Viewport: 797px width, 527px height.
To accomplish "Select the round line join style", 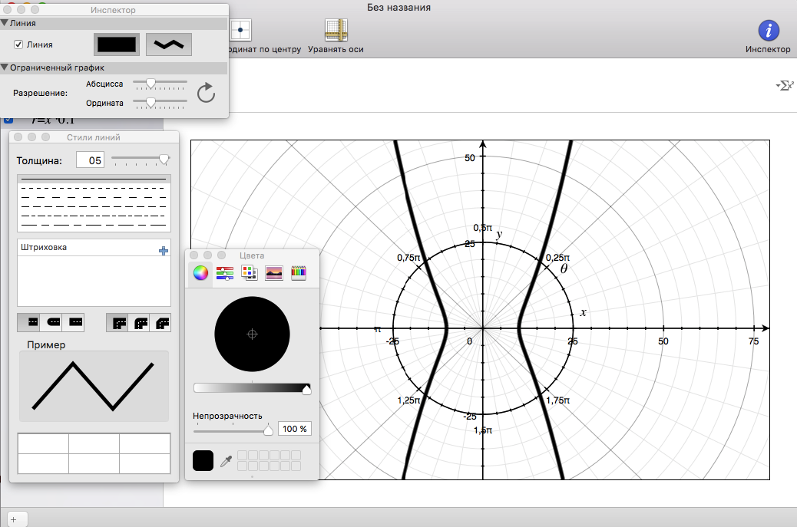I will coord(141,323).
